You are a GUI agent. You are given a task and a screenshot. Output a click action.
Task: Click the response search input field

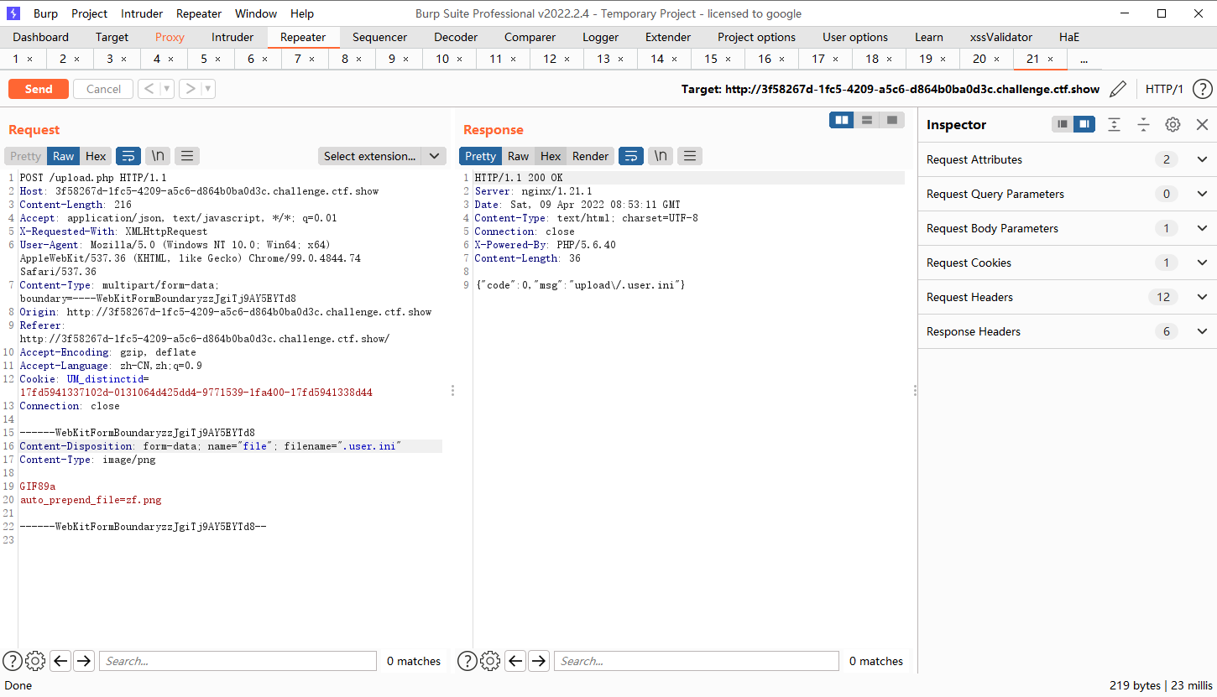pyautogui.click(x=696, y=661)
